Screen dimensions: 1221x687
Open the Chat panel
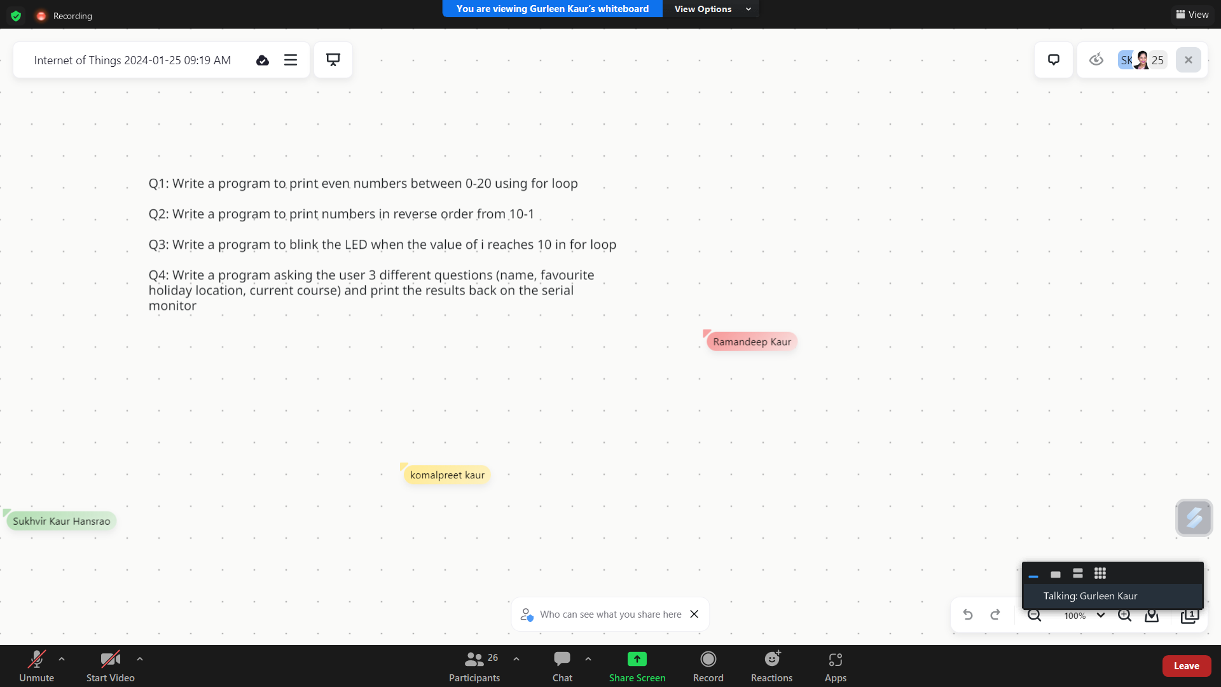[x=562, y=665]
